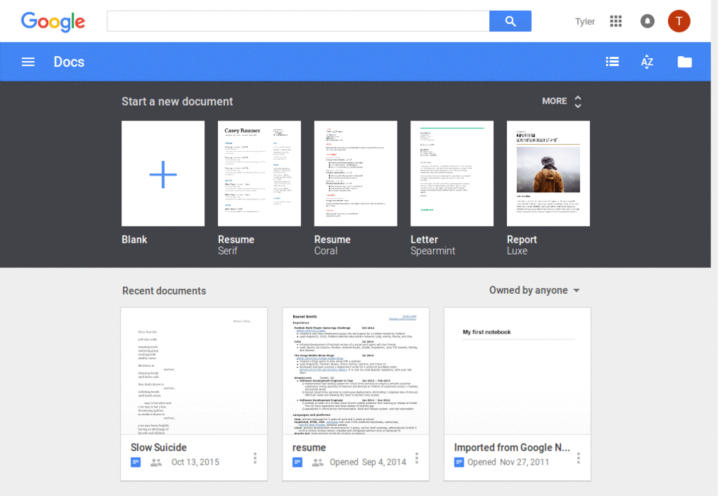
Task: Open the Letter Spearmint template
Action: (x=452, y=173)
